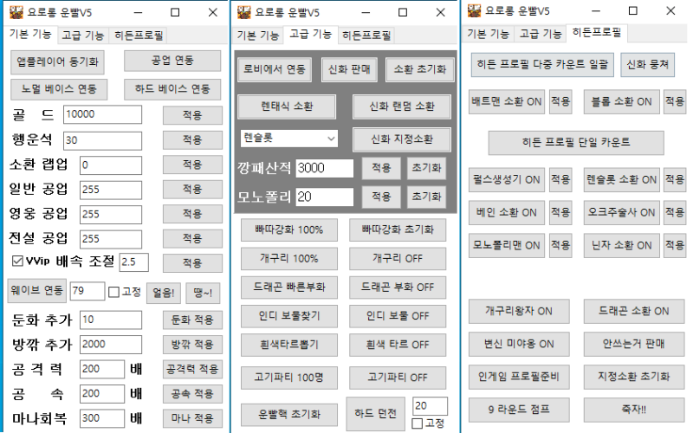This screenshot has width=693, height=433.
Task: Toggle the VVip 배속 조절 checkbox
Action: [17, 261]
